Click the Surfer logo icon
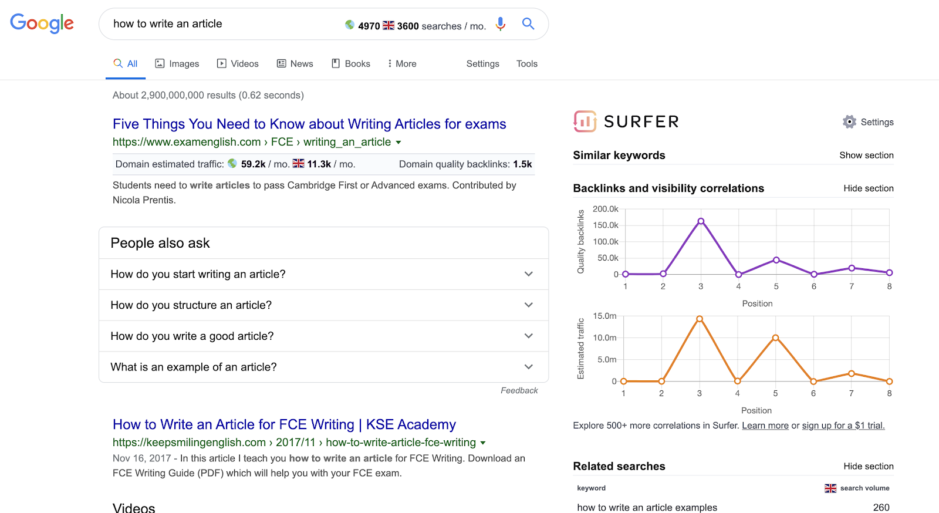 click(x=585, y=122)
